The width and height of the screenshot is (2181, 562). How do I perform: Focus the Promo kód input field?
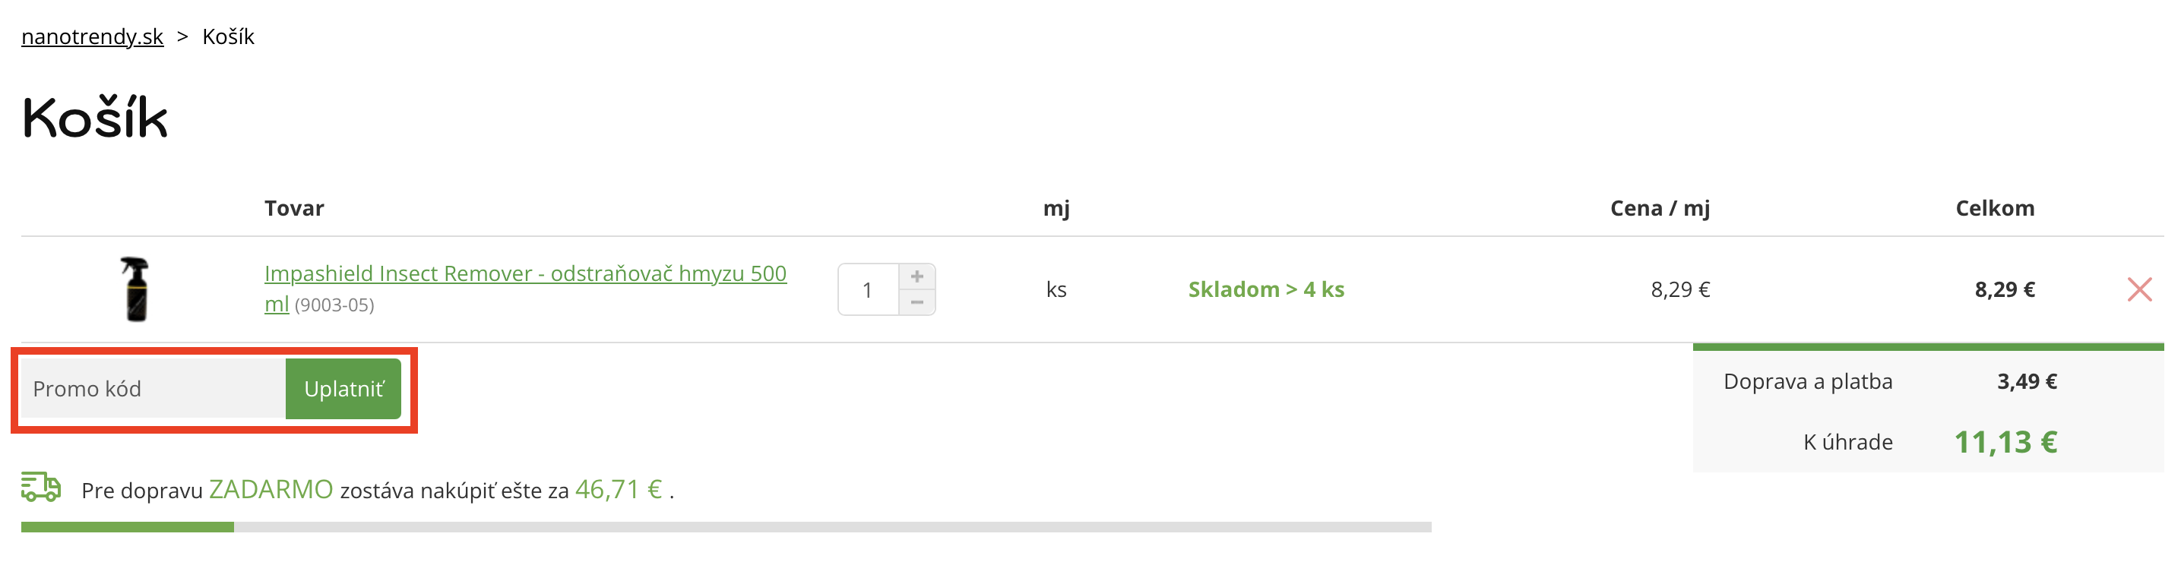click(x=153, y=389)
